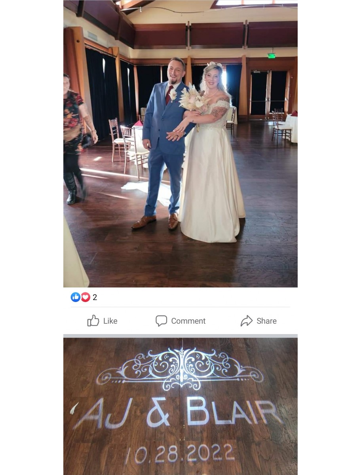This screenshot has height=475, width=361.
Task: Click the "Like" text label
Action: click(110, 321)
